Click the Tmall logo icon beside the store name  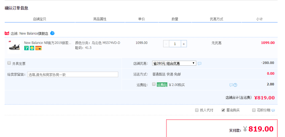[x=7, y=33]
